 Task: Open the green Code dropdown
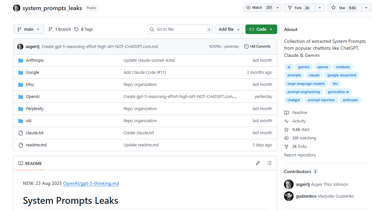pyautogui.click(x=261, y=29)
